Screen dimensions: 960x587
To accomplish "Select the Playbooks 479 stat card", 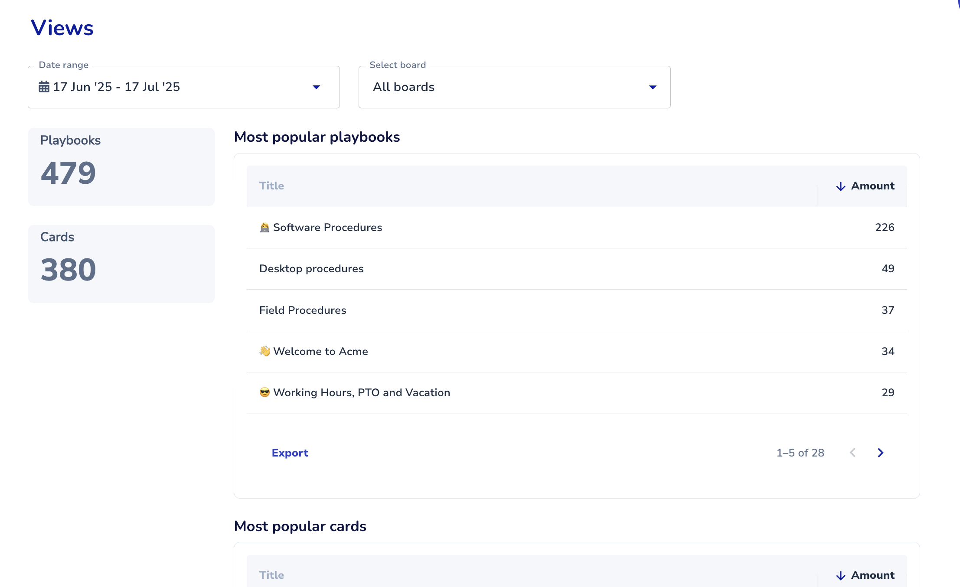I will [x=121, y=167].
